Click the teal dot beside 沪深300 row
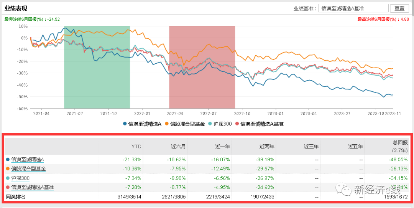Viewport: 414px width, 208px height. click(x=8, y=178)
